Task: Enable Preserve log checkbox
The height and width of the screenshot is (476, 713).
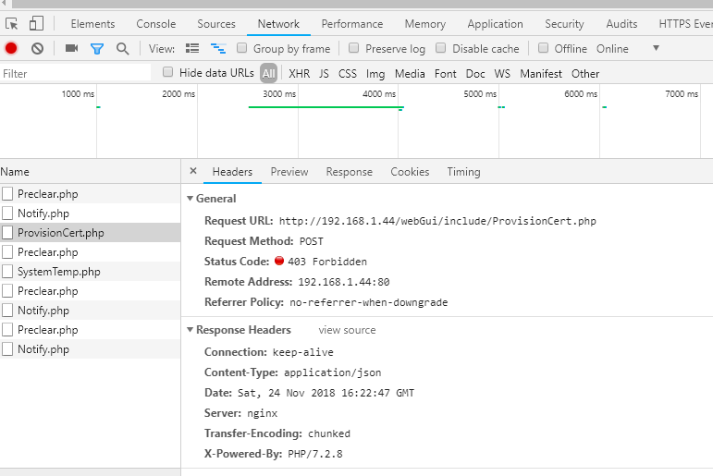Action: point(353,48)
